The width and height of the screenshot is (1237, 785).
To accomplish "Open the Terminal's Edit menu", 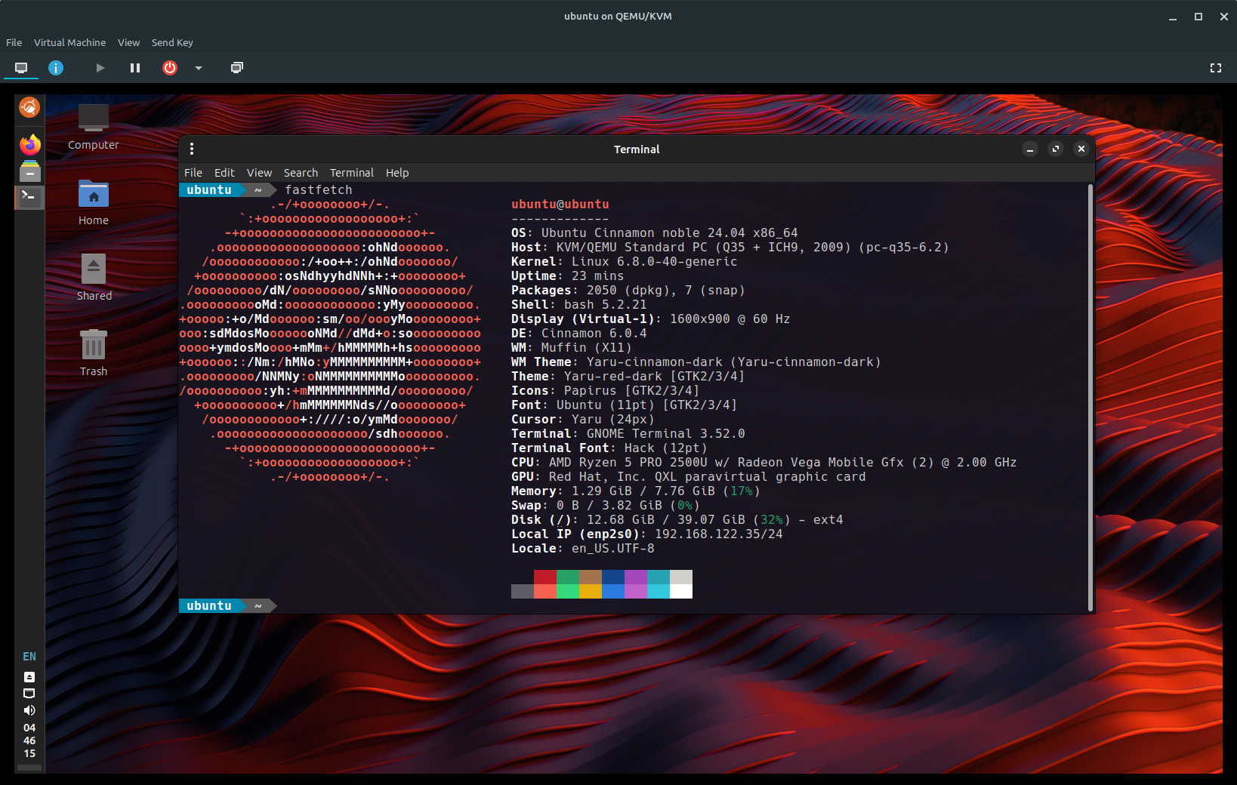I will click(x=224, y=173).
